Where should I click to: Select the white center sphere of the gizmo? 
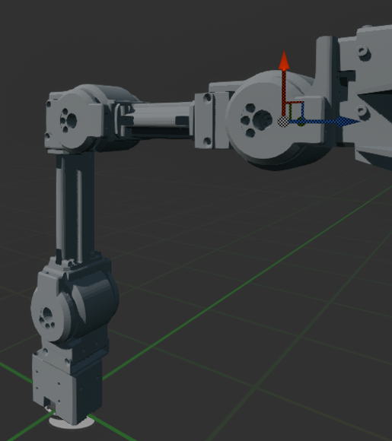point(283,122)
